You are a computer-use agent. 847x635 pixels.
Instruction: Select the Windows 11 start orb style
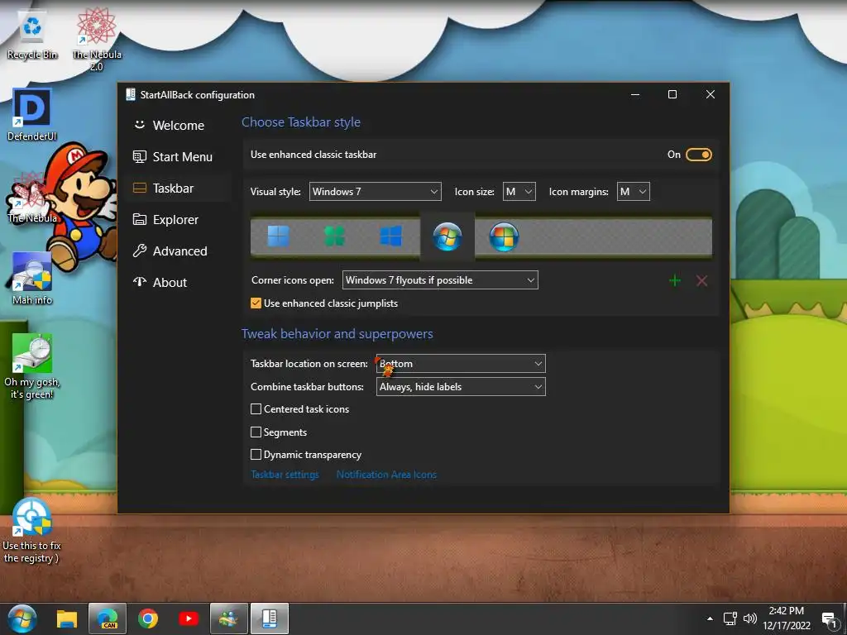coord(278,236)
